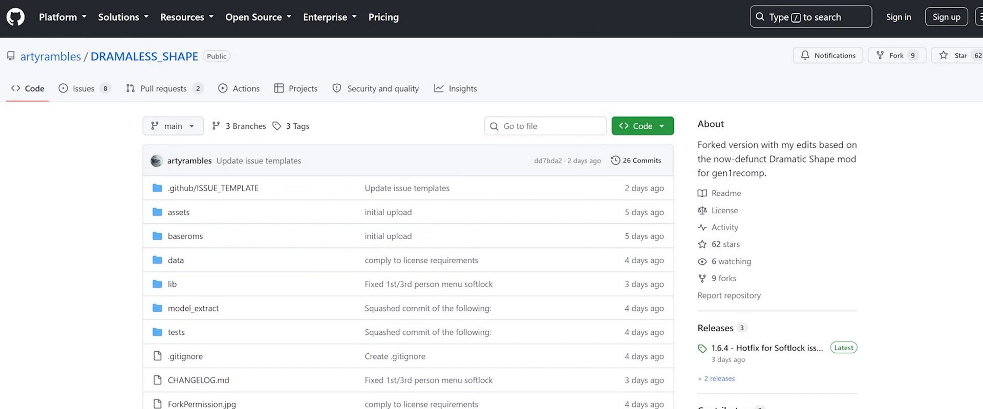Image resolution: width=983 pixels, height=409 pixels.
Task: Click the commit history clock icon
Action: [x=615, y=161]
